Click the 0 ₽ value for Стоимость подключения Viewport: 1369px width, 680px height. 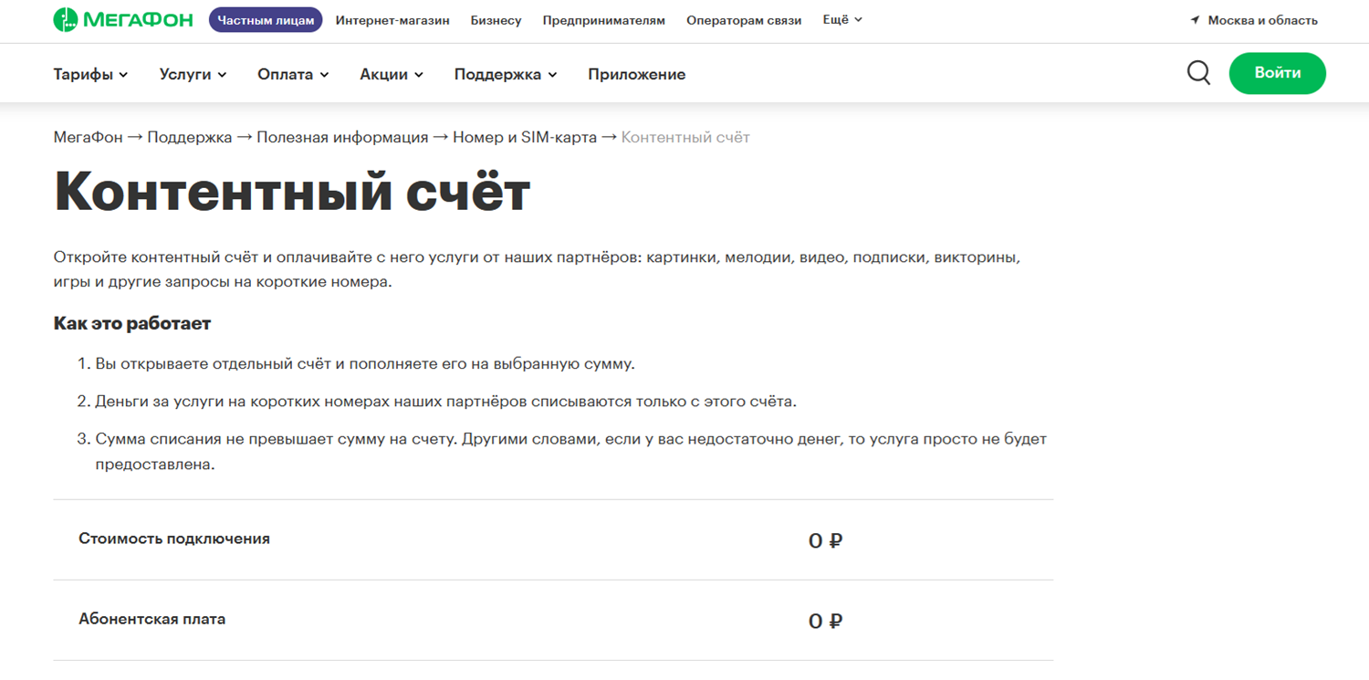825,540
